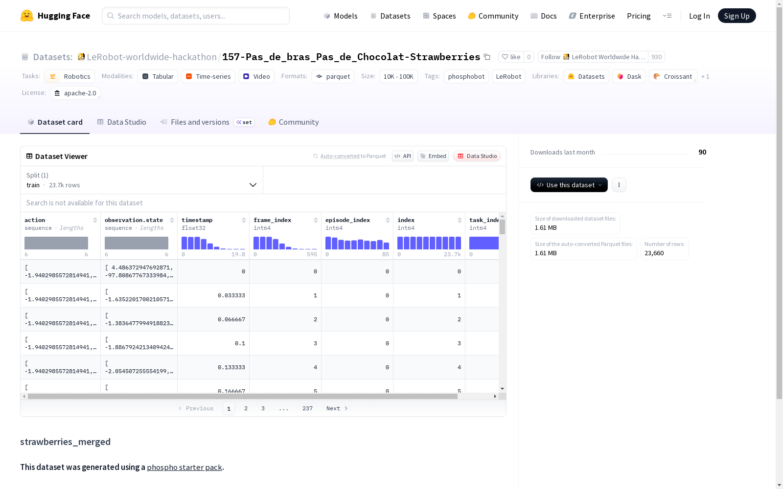783x489 pixels.
Task: Click the like heart button
Action: pyautogui.click(x=511, y=57)
